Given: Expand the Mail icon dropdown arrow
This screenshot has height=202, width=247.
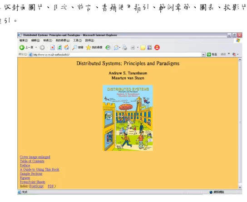Looking at the screenshot, I should point(120,47).
